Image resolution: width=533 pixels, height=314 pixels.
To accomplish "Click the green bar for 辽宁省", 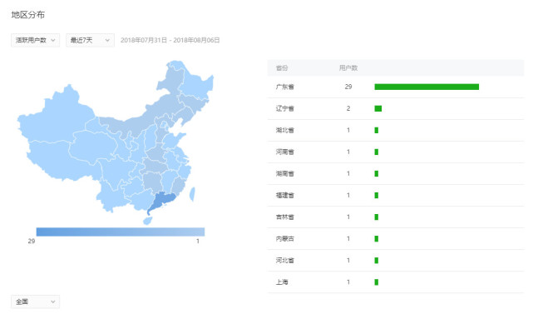I will (x=378, y=108).
